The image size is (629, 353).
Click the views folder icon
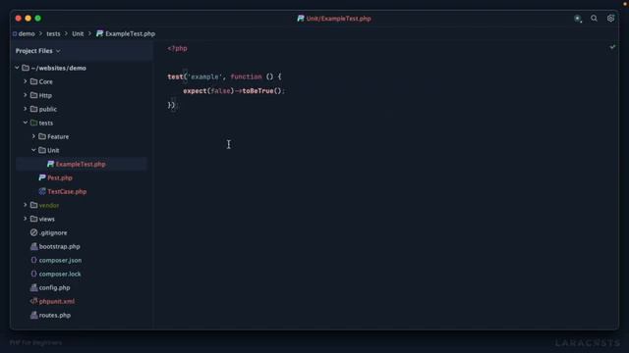(x=33, y=219)
